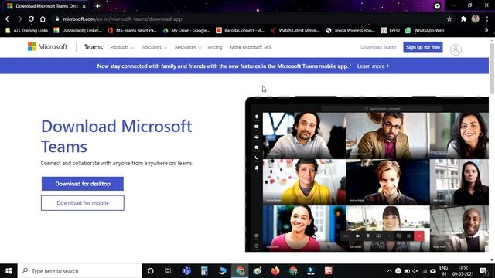Expand the Resources menu
The height and width of the screenshot is (278, 495).
187,47
